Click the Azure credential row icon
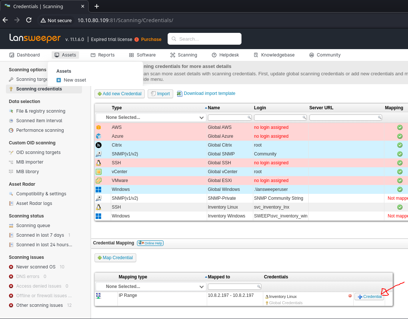The height and width of the screenshot is (319, 408). coord(99,136)
